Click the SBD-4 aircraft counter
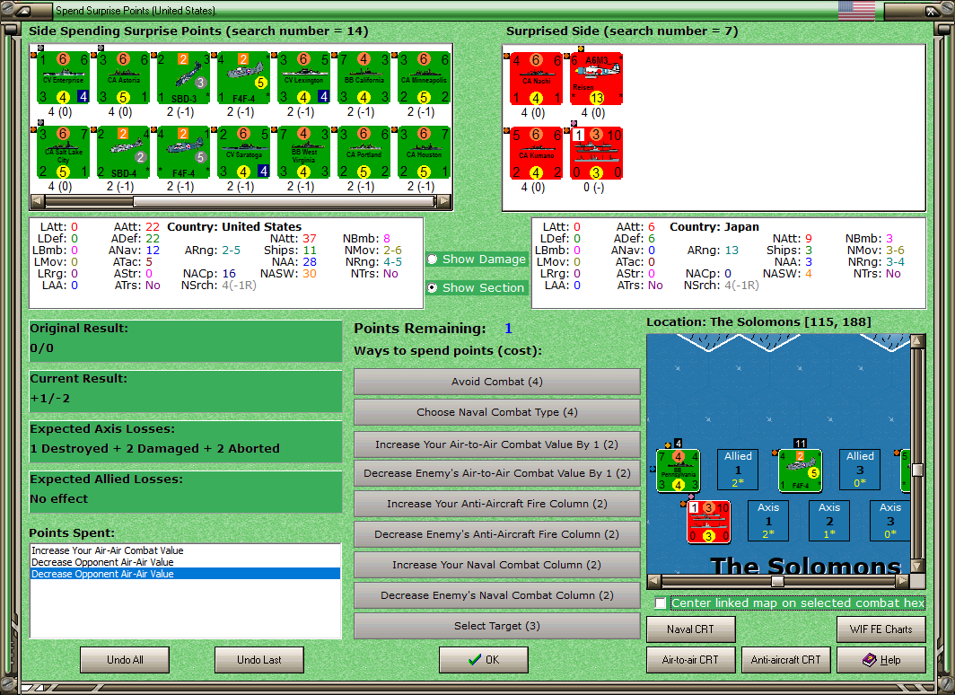Image resolution: width=955 pixels, height=695 pixels. coord(124,153)
